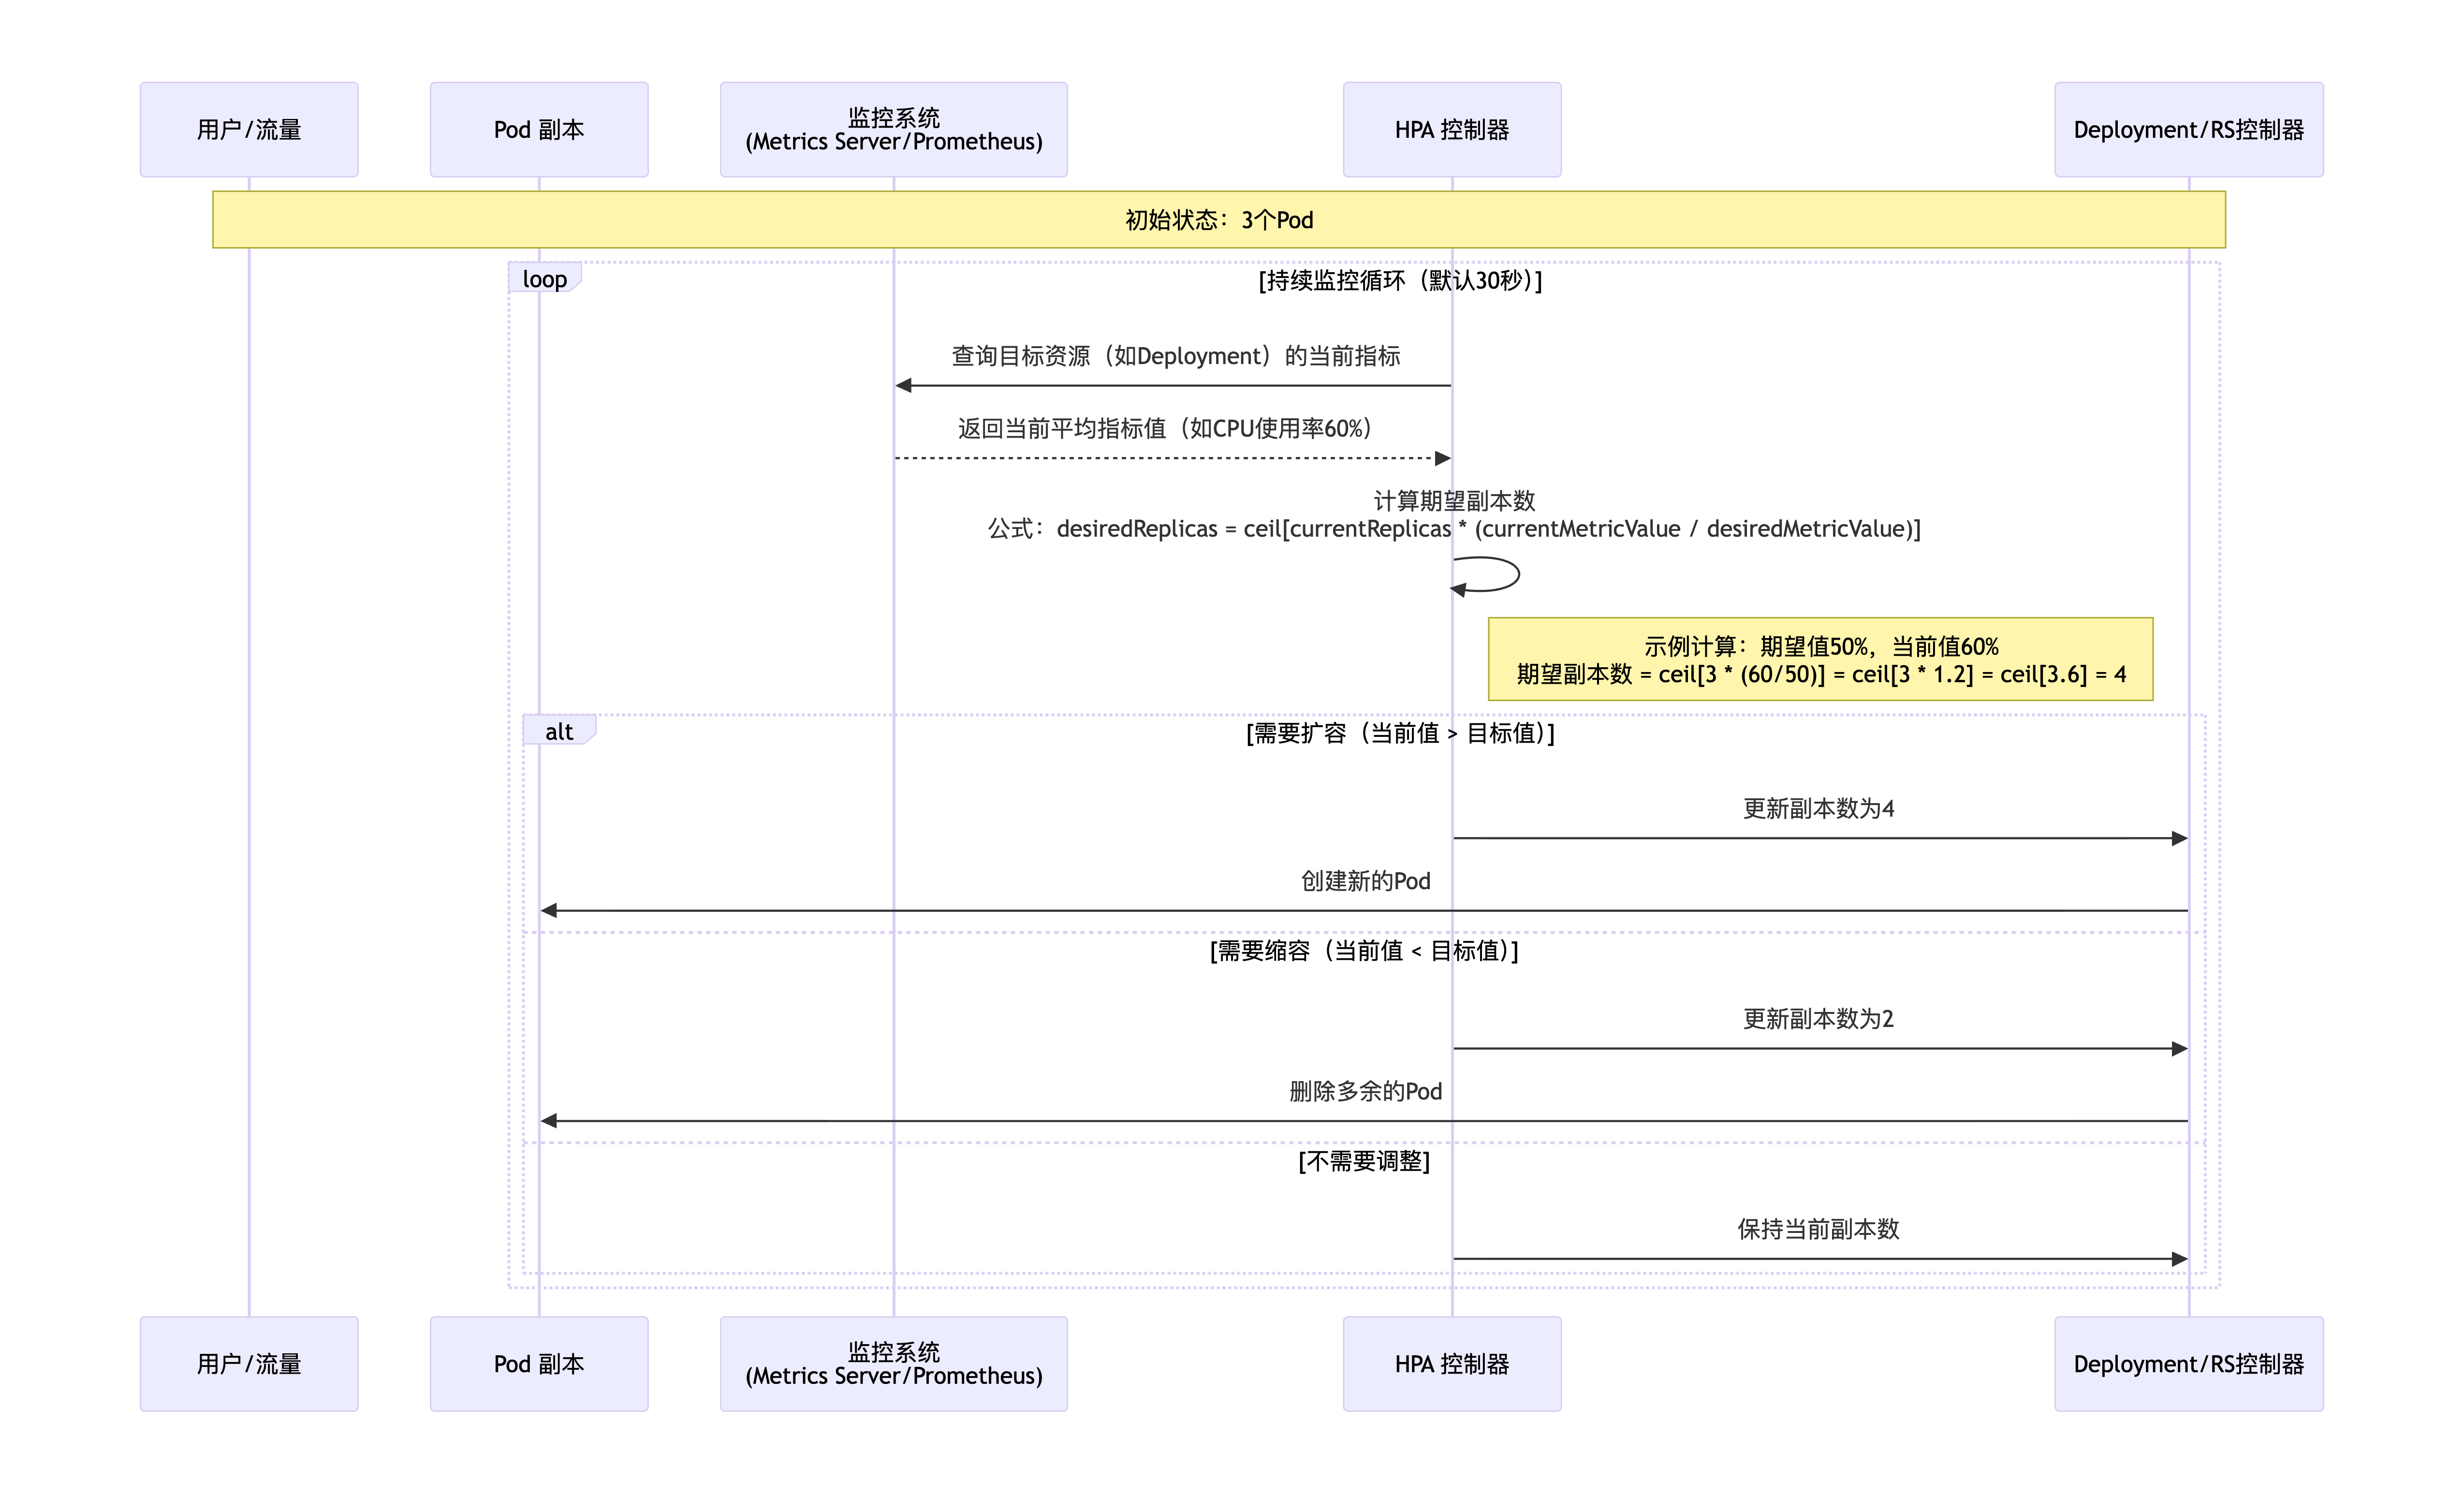The image size is (2464, 1495).
Task: Click the bottom HPA 控制器 participant box
Action: [1451, 1364]
